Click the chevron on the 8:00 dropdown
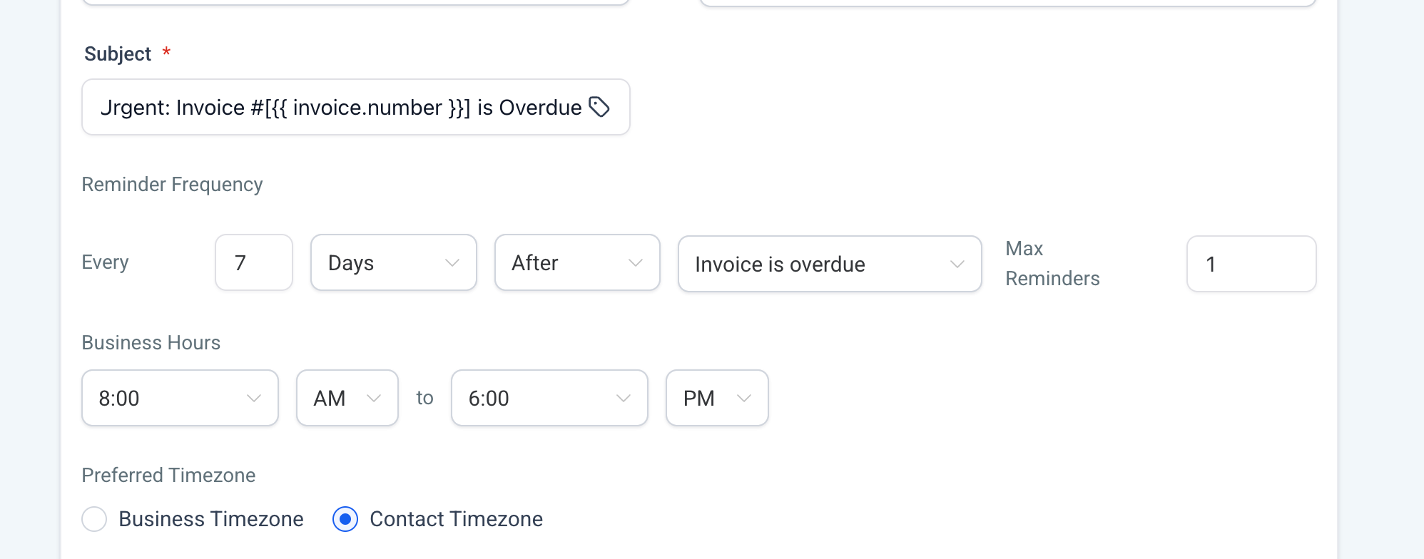1424x559 pixels. click(x=254, y=398)
